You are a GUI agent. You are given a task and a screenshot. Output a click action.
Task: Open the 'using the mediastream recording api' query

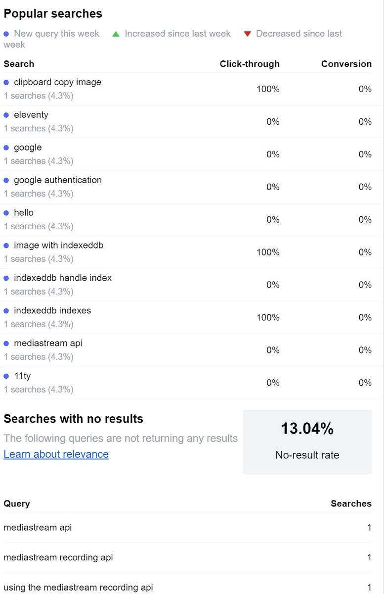coord(78,588)
